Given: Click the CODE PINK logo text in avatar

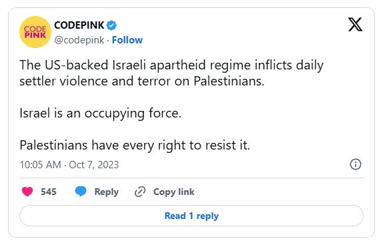Looking at the screenshot, I should pos(35,32).
